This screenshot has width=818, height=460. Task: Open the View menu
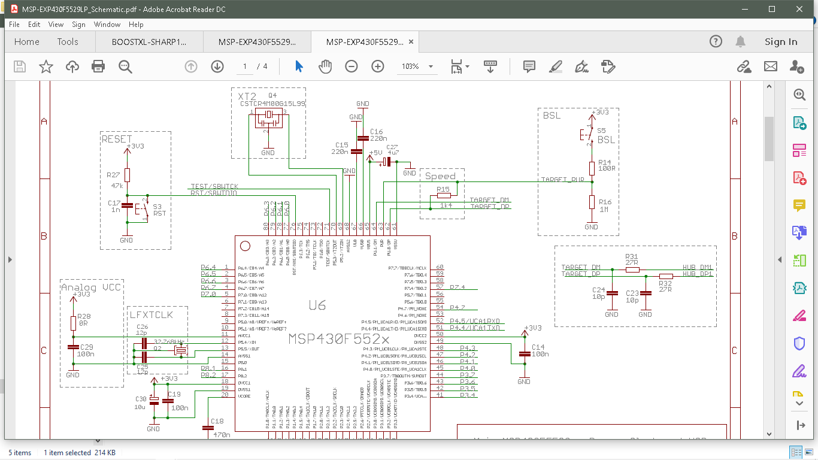tap(56, 25)
